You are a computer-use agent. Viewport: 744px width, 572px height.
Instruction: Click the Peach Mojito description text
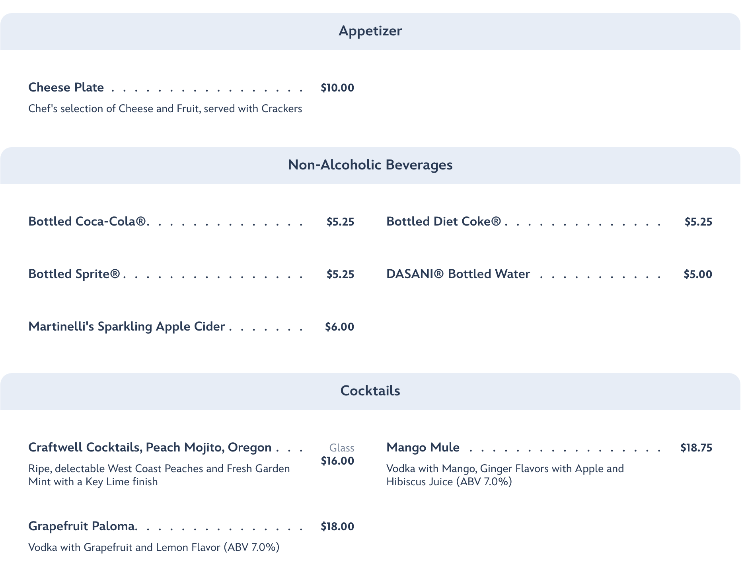(x=159, y=475)
